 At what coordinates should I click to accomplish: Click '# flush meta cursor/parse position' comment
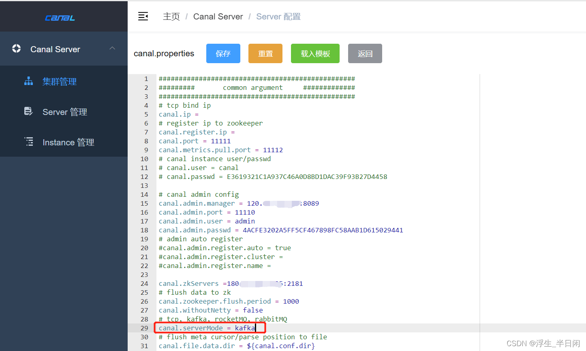point(243,337)
